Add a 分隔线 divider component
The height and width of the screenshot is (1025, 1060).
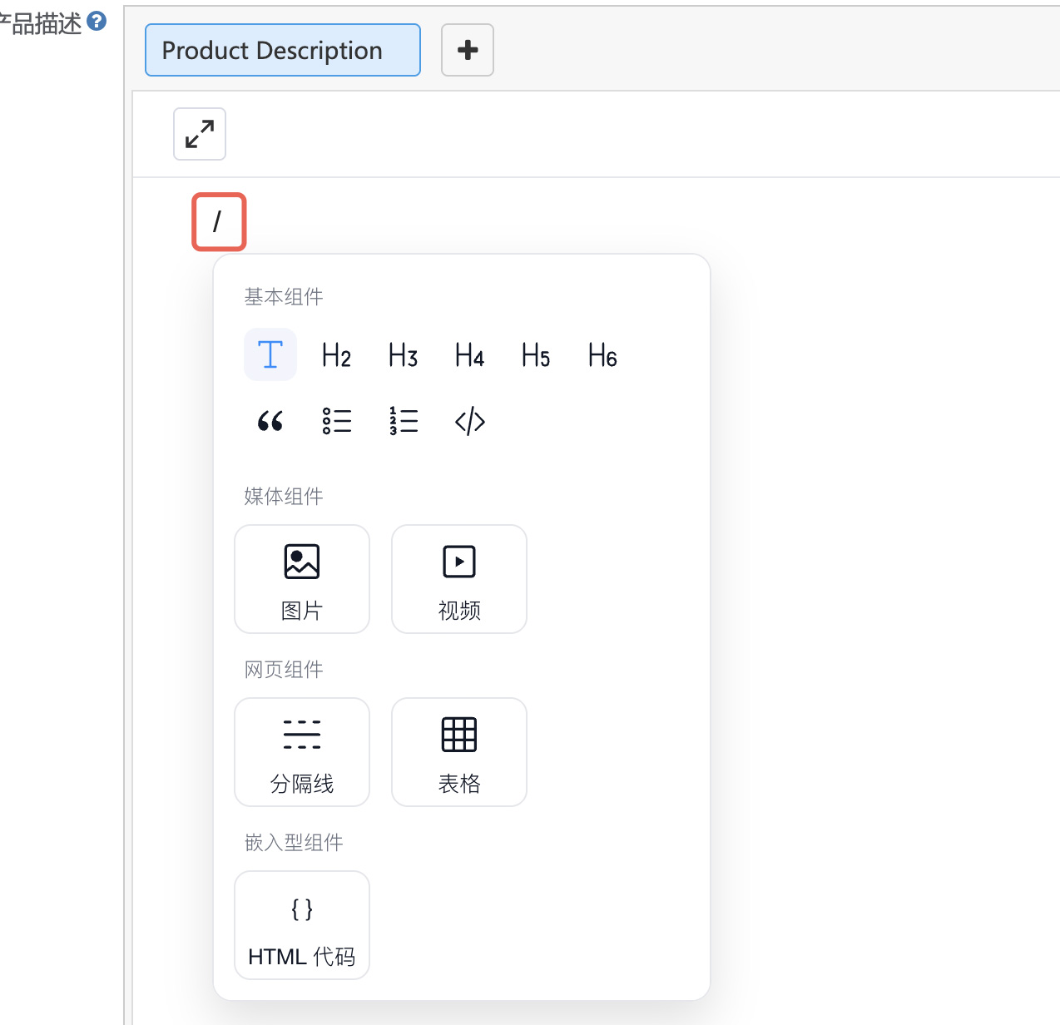point(302,752)
